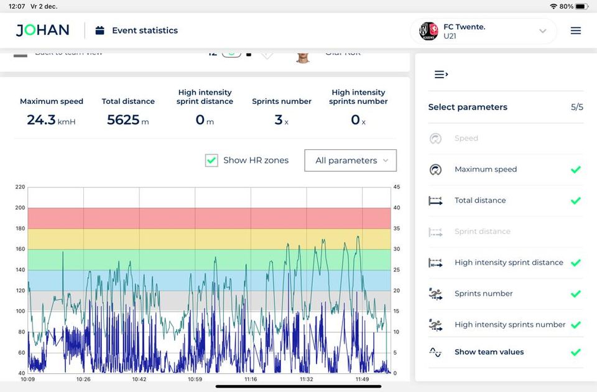Click the Show team values wave icon
Screen dimensions: 597x392
[435, 352]
